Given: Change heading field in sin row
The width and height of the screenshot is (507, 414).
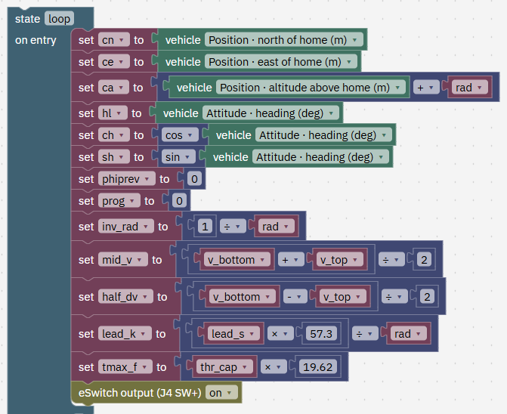Looking at the screenshot, I should tap(320, 157).
